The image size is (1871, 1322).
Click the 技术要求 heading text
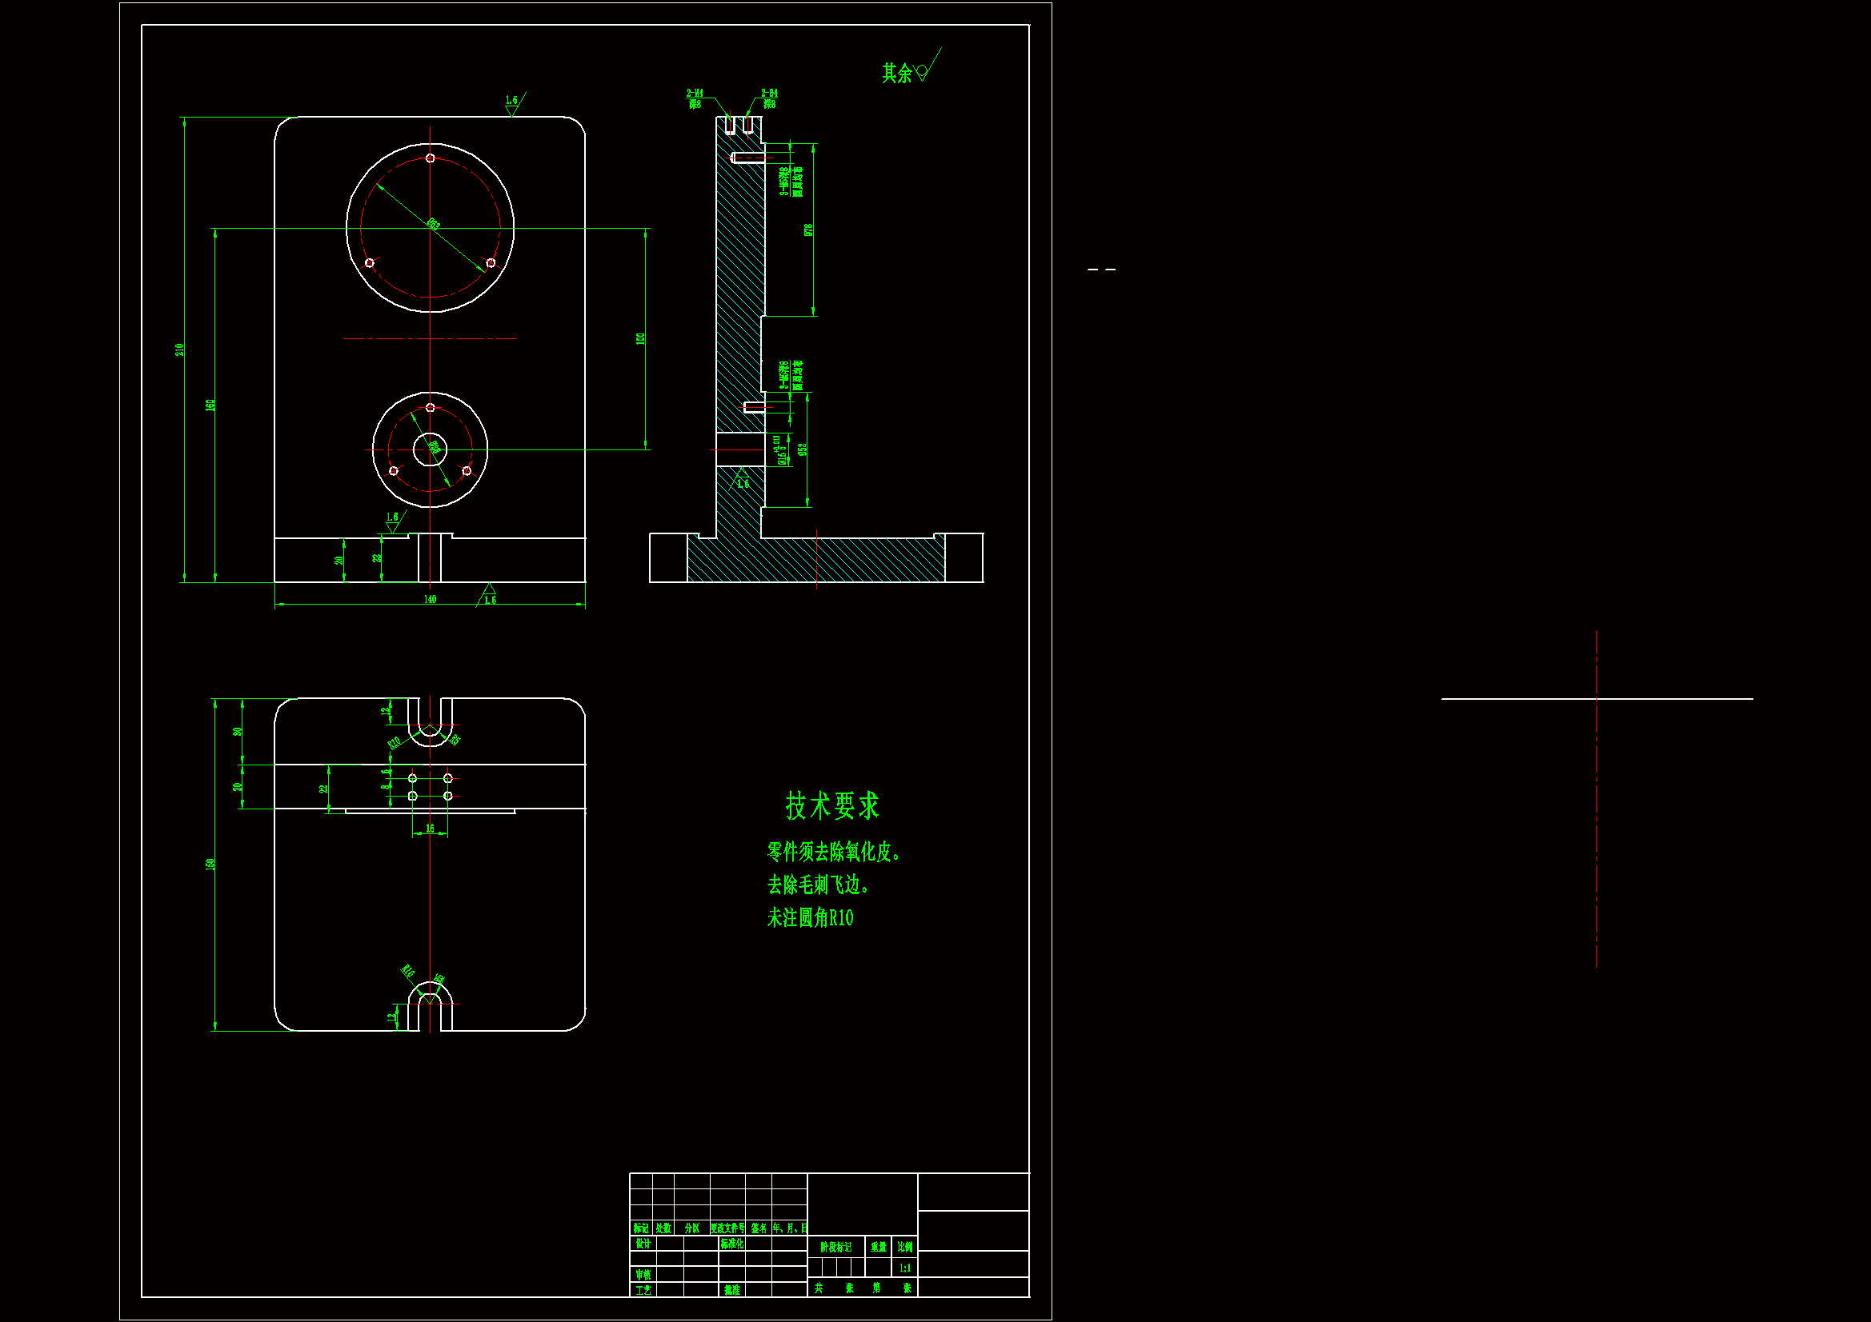[831, 805]
